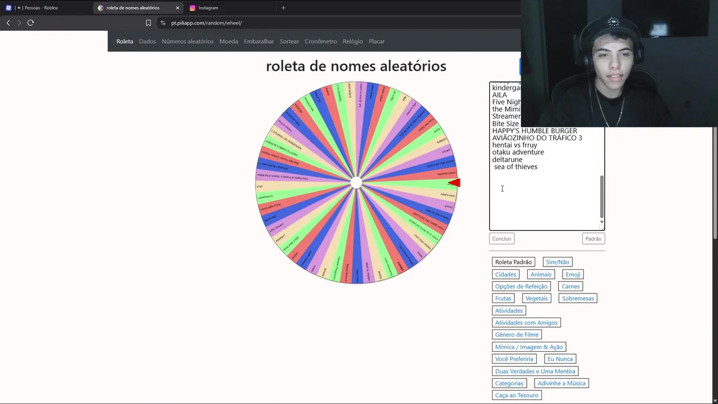718x404 pixels.
Task: Select the Opções de Refeição preset
Action: [521, 286]
